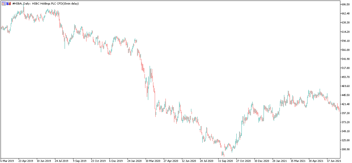Select the 686.50 price label on the scale

click(x=345, y=5)
